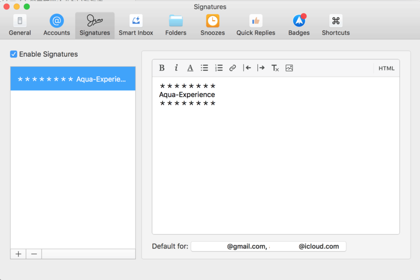Go to the Snoozes tab
The height and width of the screenshot is (280, 420).
coord(213,25)
